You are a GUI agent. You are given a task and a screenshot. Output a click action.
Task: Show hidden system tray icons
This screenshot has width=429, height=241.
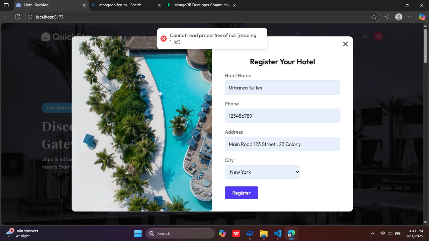[x=373, y=233]
